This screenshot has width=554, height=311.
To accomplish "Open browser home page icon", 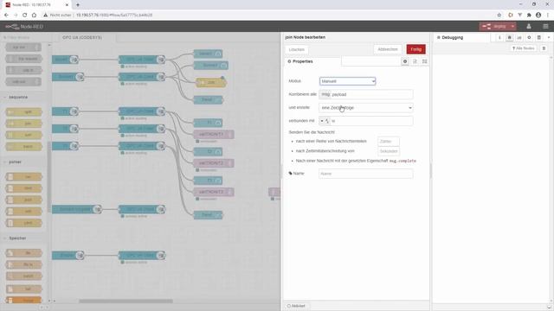I will (x=34, y=16).
